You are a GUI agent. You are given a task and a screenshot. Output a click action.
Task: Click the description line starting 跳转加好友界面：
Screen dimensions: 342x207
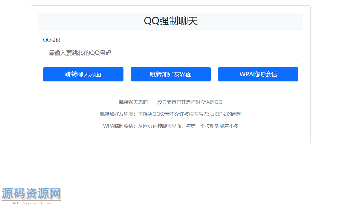tap(171, 114)
